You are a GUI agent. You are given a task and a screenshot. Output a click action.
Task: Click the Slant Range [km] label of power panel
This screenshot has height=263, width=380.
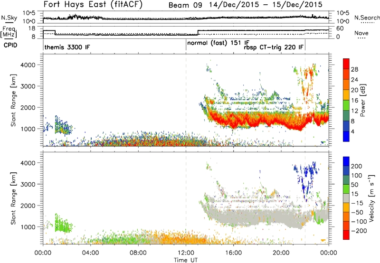click(x=13, y=100)
